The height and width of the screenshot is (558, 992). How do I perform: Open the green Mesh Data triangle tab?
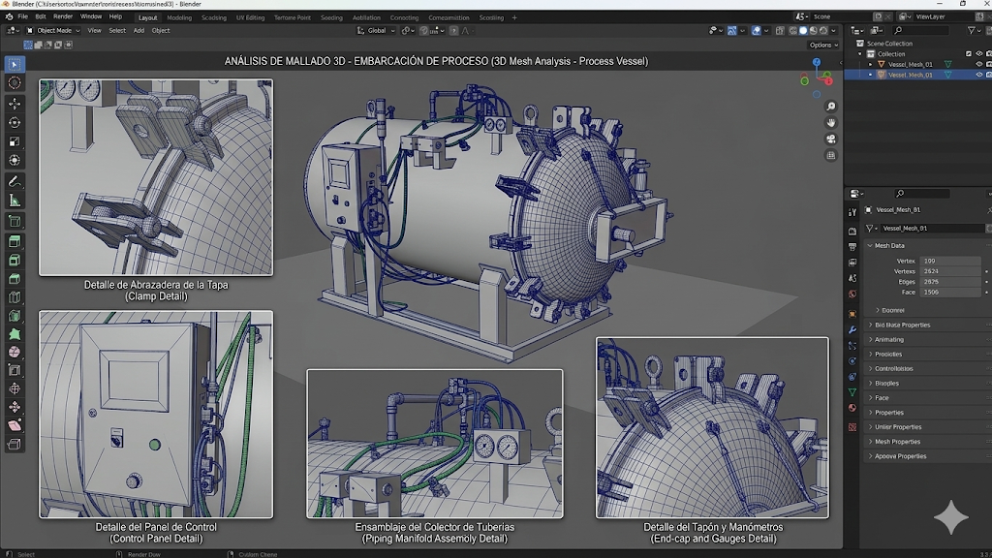[852, 392]
